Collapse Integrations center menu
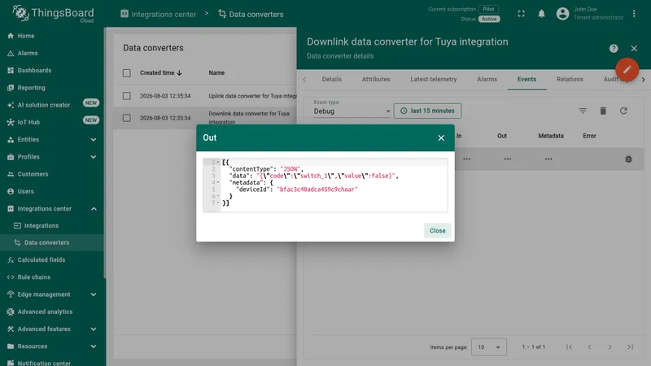 coord(52,209)
